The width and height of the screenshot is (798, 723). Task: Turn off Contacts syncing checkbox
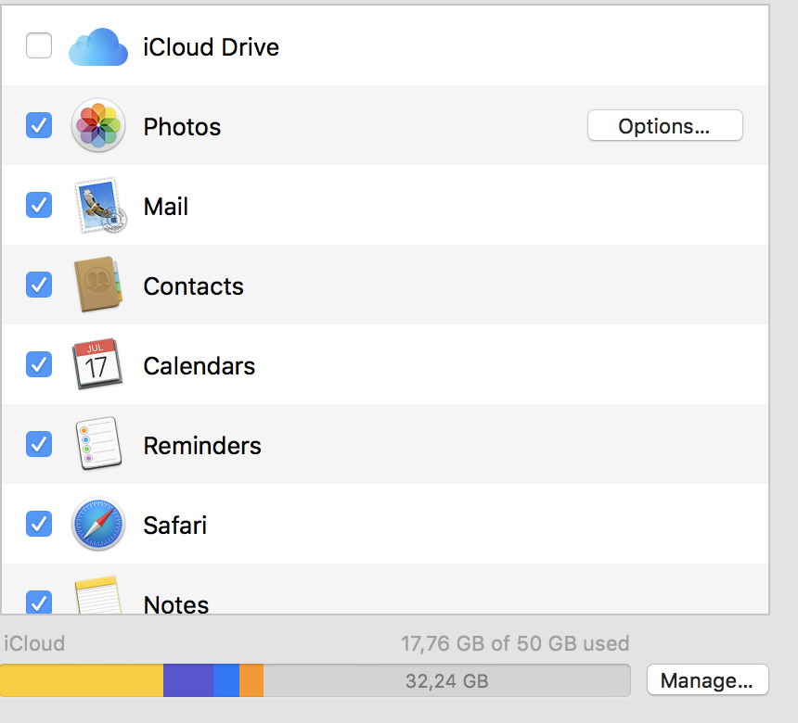(x=39, y=285)
